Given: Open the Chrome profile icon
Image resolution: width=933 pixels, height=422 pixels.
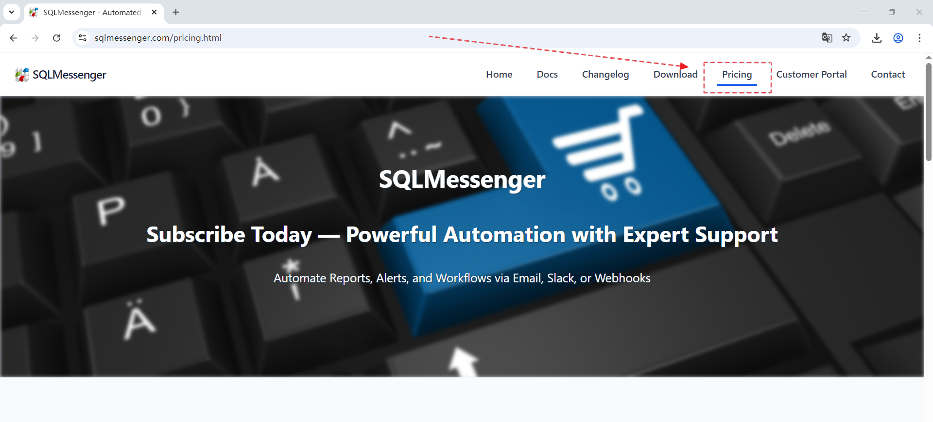Looking at the screenshot, I should pyautogui.click(x=898, y=38).
